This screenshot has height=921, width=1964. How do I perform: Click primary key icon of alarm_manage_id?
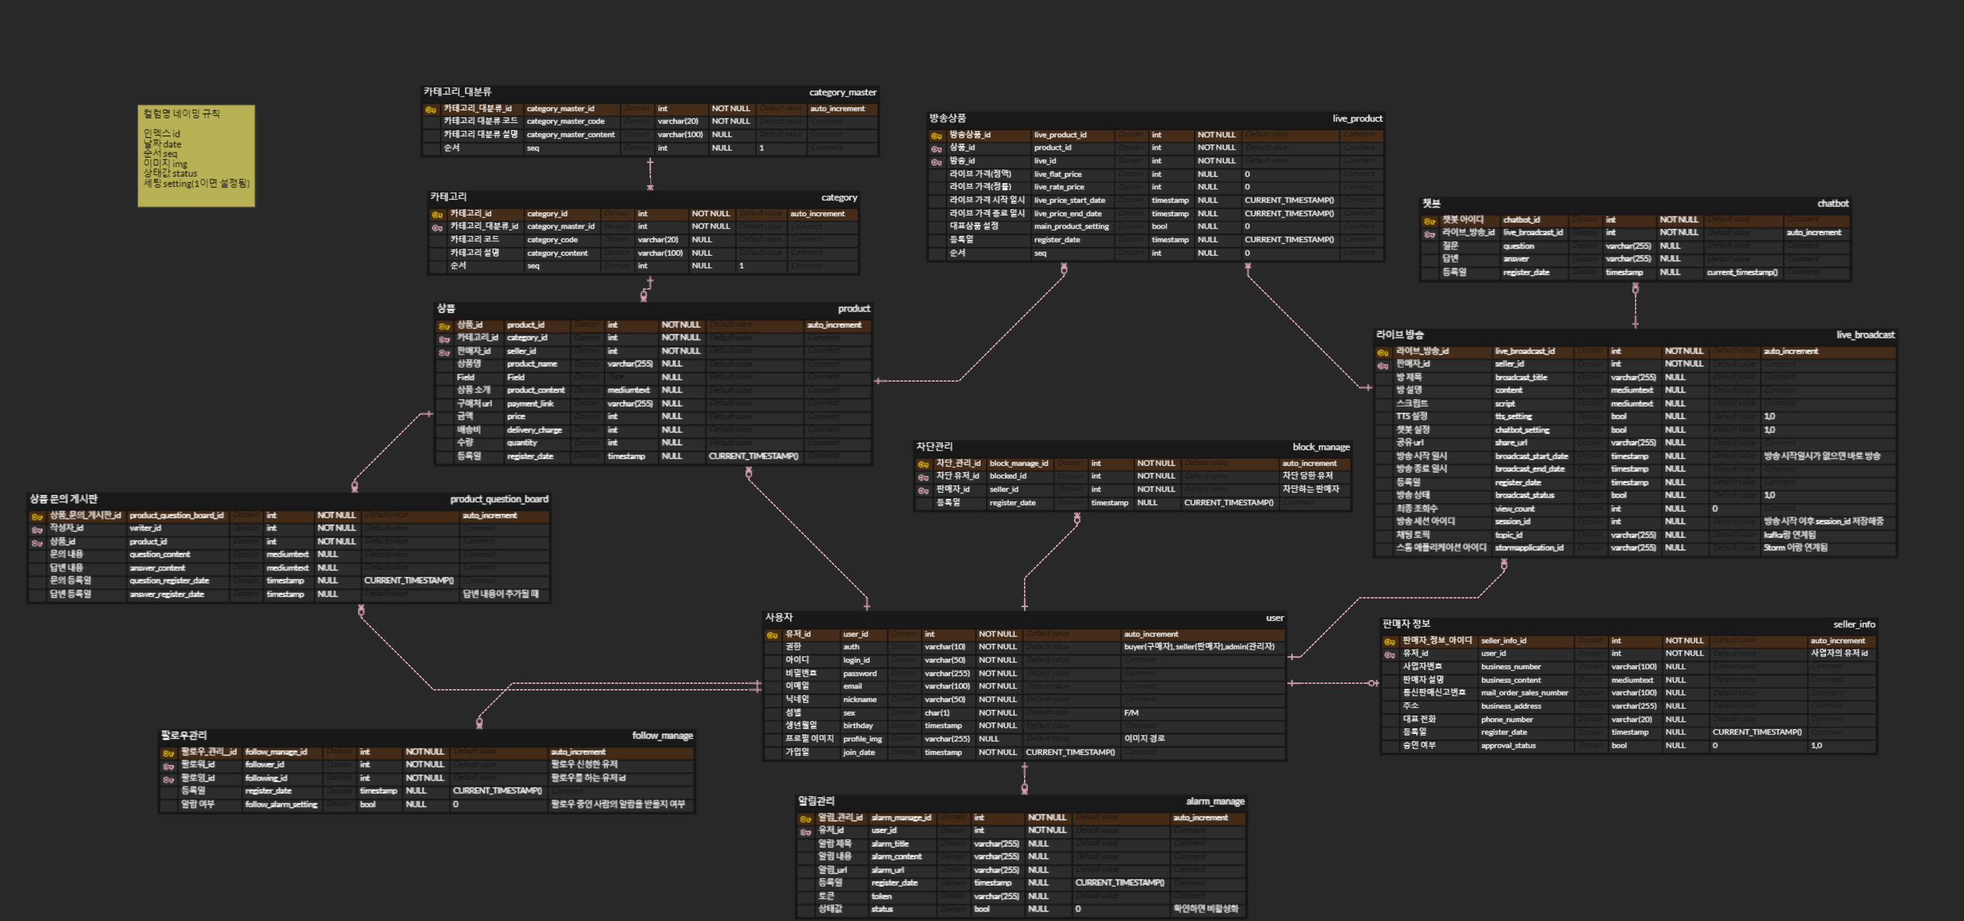pos(805,819)
